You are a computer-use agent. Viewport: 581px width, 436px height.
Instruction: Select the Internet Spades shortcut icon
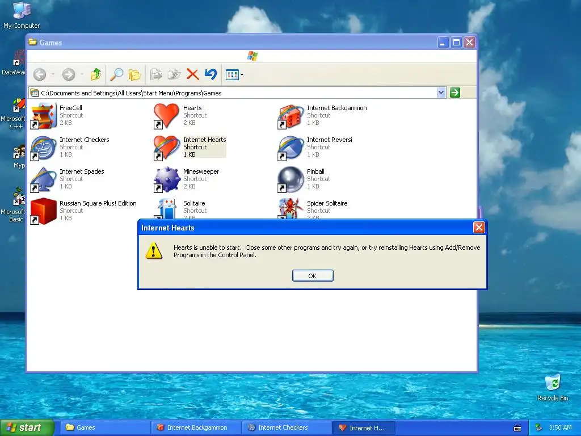[43, 179]
